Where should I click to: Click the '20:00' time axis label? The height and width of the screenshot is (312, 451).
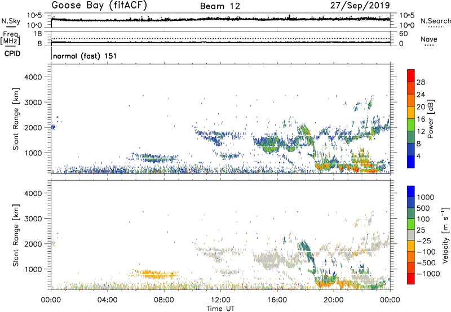coord(334,300)
